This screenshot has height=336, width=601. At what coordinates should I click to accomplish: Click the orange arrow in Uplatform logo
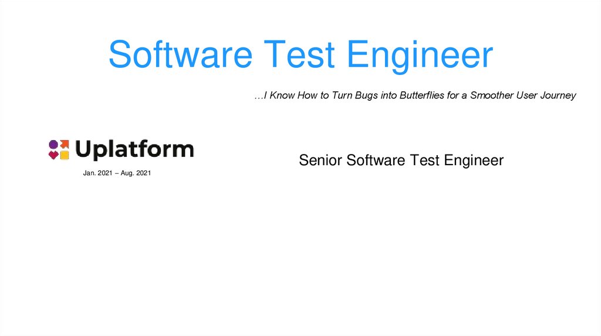(x=64, y=144)
